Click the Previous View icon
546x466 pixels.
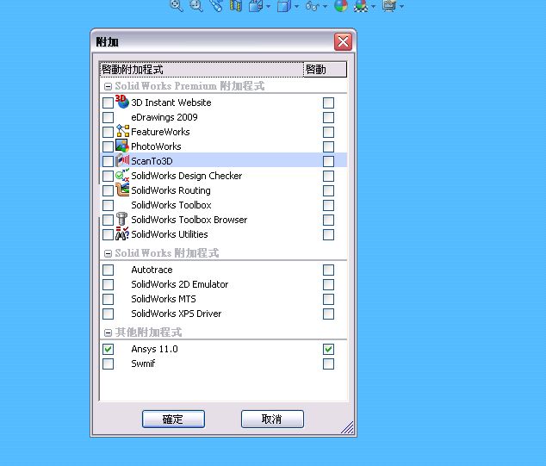[x=216, y=5]
